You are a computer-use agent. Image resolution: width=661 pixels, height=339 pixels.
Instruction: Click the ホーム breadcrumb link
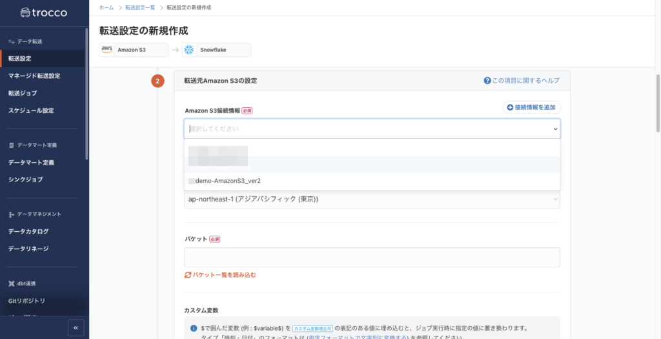point(107,7)
